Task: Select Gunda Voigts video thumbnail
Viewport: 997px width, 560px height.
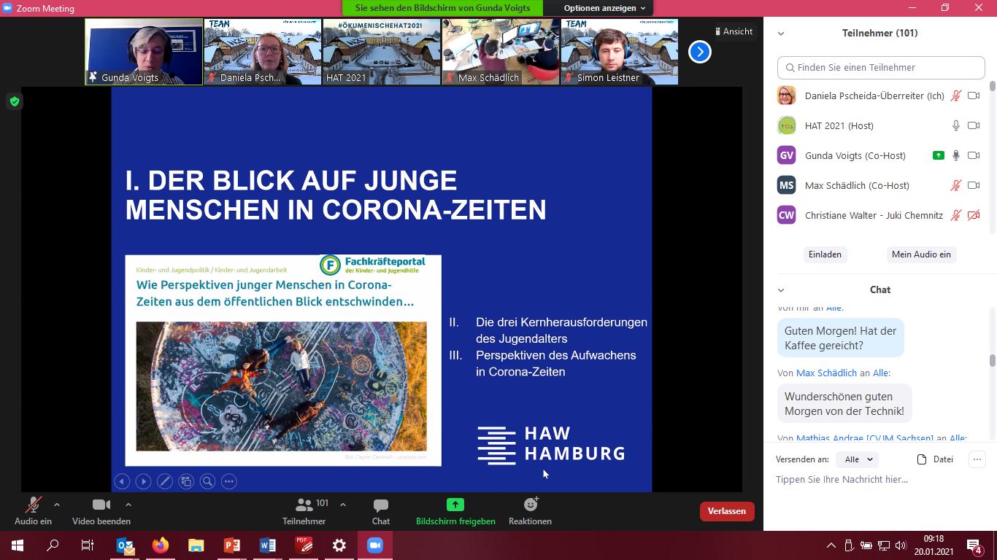Action: [x=144, y=52]
